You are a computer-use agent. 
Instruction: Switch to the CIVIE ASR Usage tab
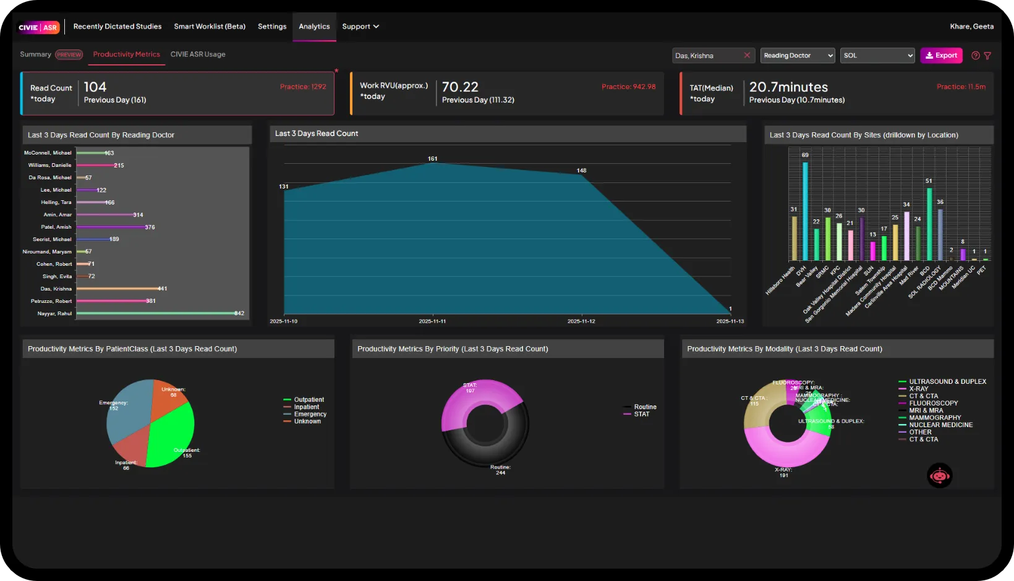(x=198, y=54)
